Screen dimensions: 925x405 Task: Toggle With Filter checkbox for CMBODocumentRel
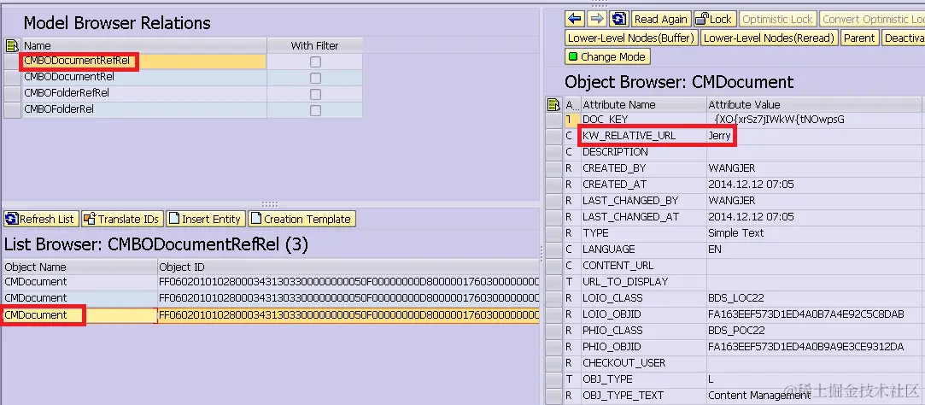click(x=316, y=78)
